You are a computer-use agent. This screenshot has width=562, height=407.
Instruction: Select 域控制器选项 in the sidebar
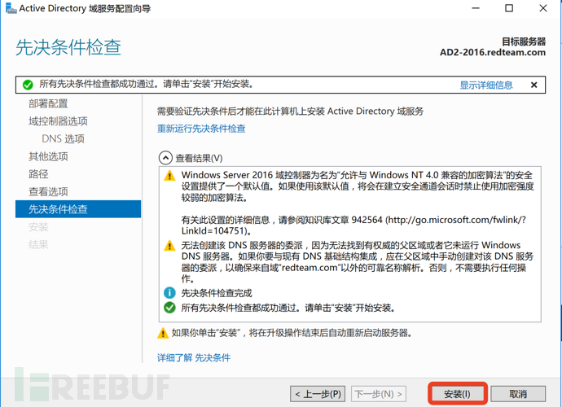[x=58, y=121]
